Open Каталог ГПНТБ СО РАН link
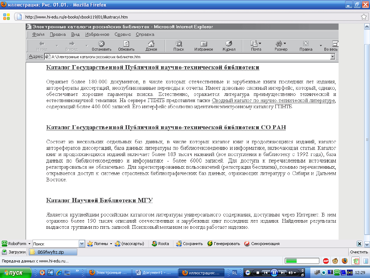370x278 pixels. tap(166, 127)
